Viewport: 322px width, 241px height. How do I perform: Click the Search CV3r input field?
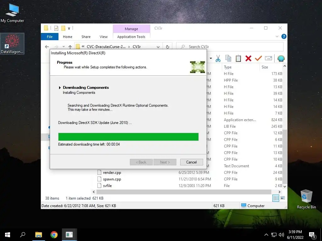[230, 47]
